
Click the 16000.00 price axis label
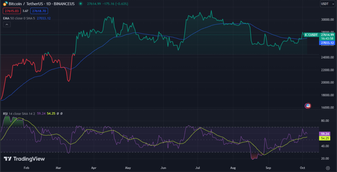(327, 108)
